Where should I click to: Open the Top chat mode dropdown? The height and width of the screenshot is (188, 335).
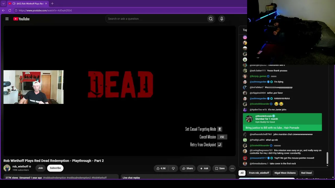(245, 30)
